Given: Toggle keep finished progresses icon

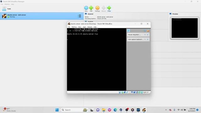Looking at the screenshot, I should coord(144,31).
